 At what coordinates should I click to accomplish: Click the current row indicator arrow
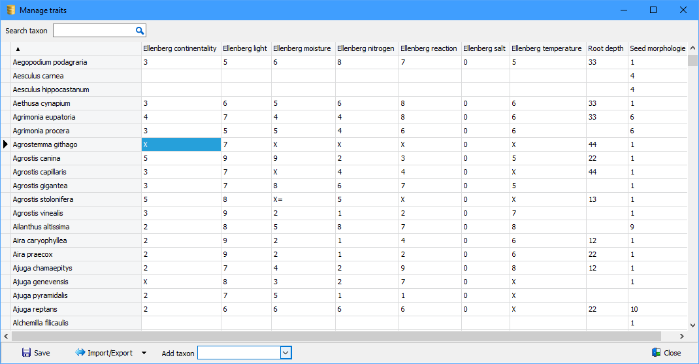click(6, 144)
